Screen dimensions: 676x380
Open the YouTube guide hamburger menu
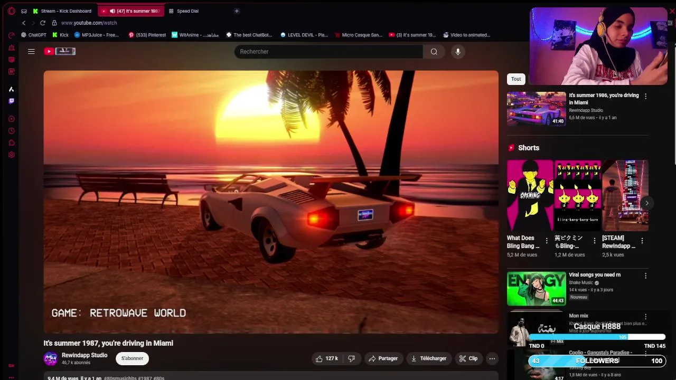pos(31,51)
